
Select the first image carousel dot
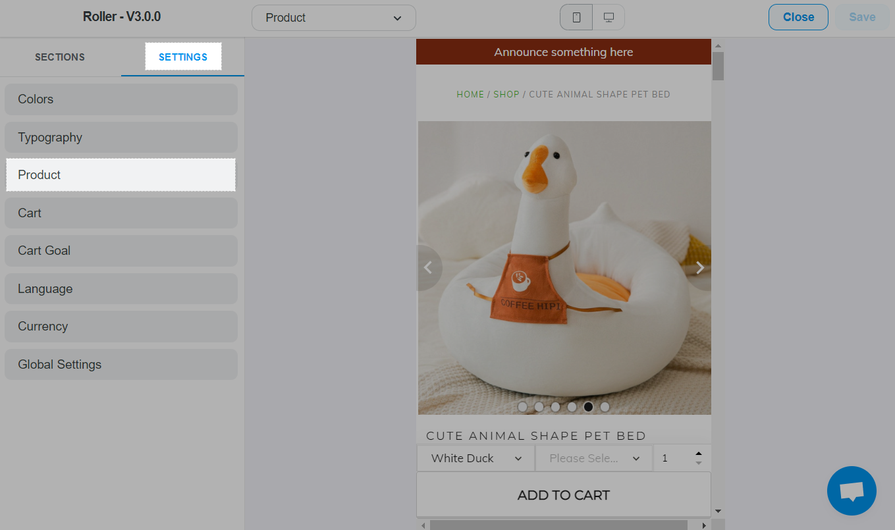(523, 407)
